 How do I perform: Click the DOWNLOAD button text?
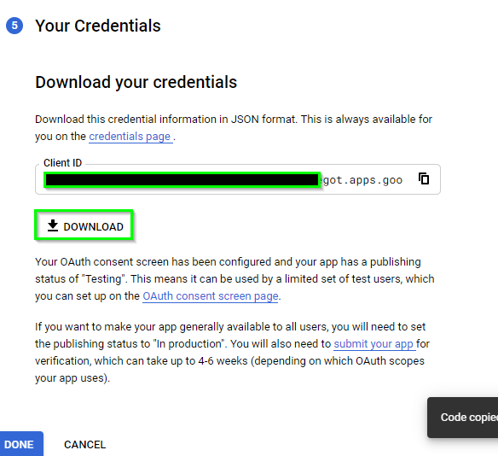tap(94, 227)
